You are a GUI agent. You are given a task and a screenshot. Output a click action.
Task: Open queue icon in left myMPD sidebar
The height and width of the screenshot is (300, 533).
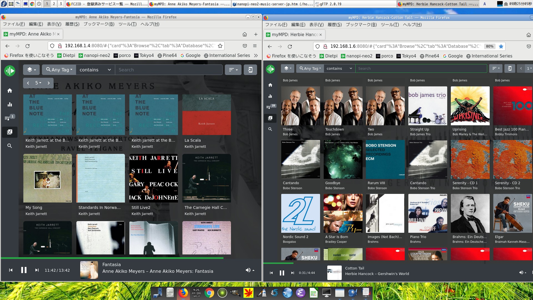point(8,118)
